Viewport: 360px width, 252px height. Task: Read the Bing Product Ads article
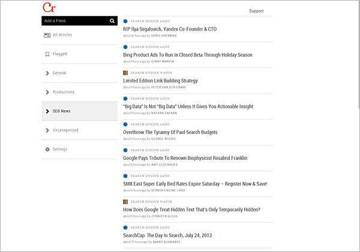point(187,55)
